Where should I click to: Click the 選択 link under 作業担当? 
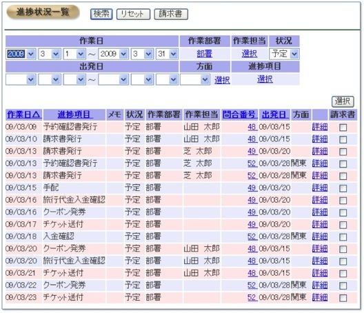pyautogui.click(x=250, y=54)
